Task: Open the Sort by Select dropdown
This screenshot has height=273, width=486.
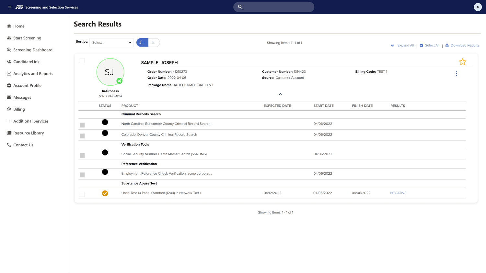Action: 111,42
